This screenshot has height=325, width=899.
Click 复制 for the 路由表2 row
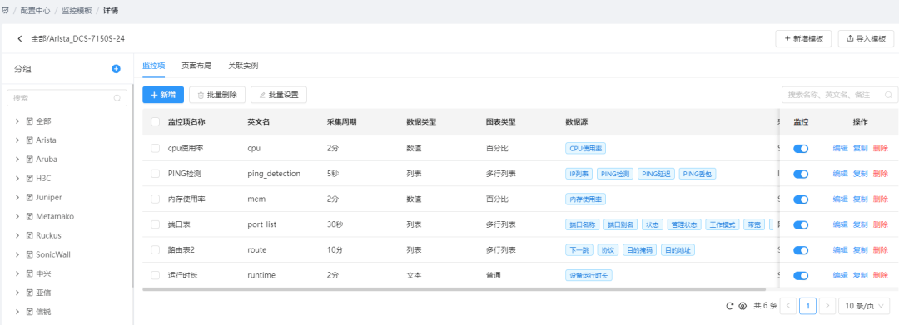coord(860,250)
